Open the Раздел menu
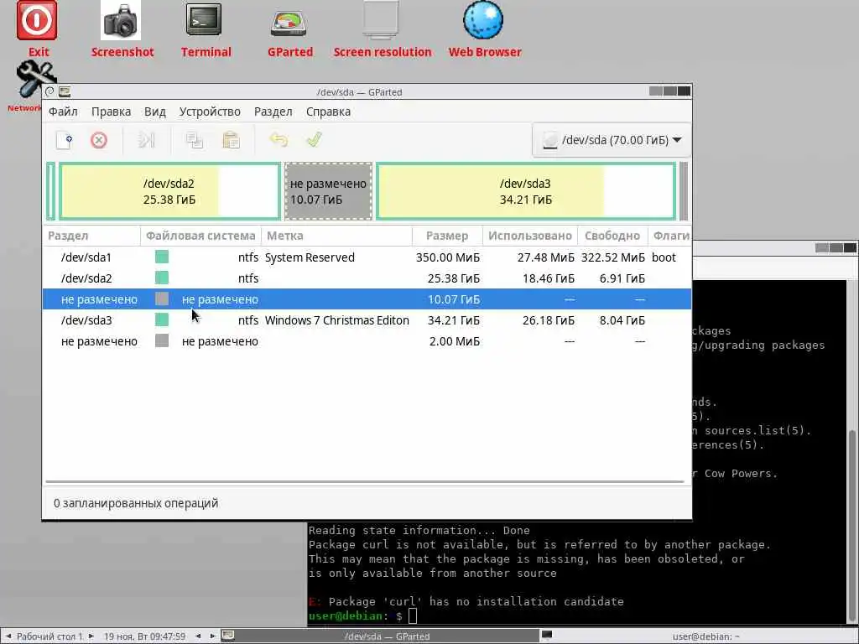Image resolution: width=859 pixels, height=644 pixels. (x=273, y=112)
